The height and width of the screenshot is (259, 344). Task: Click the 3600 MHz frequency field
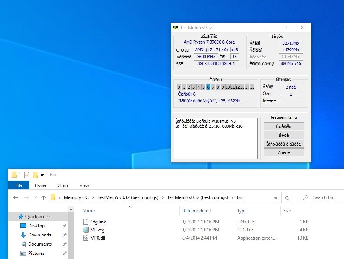click(x=206, y=57)
